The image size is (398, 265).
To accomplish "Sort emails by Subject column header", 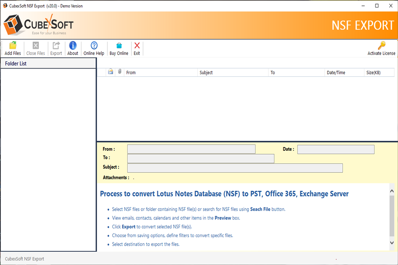I will click(233, 72).
